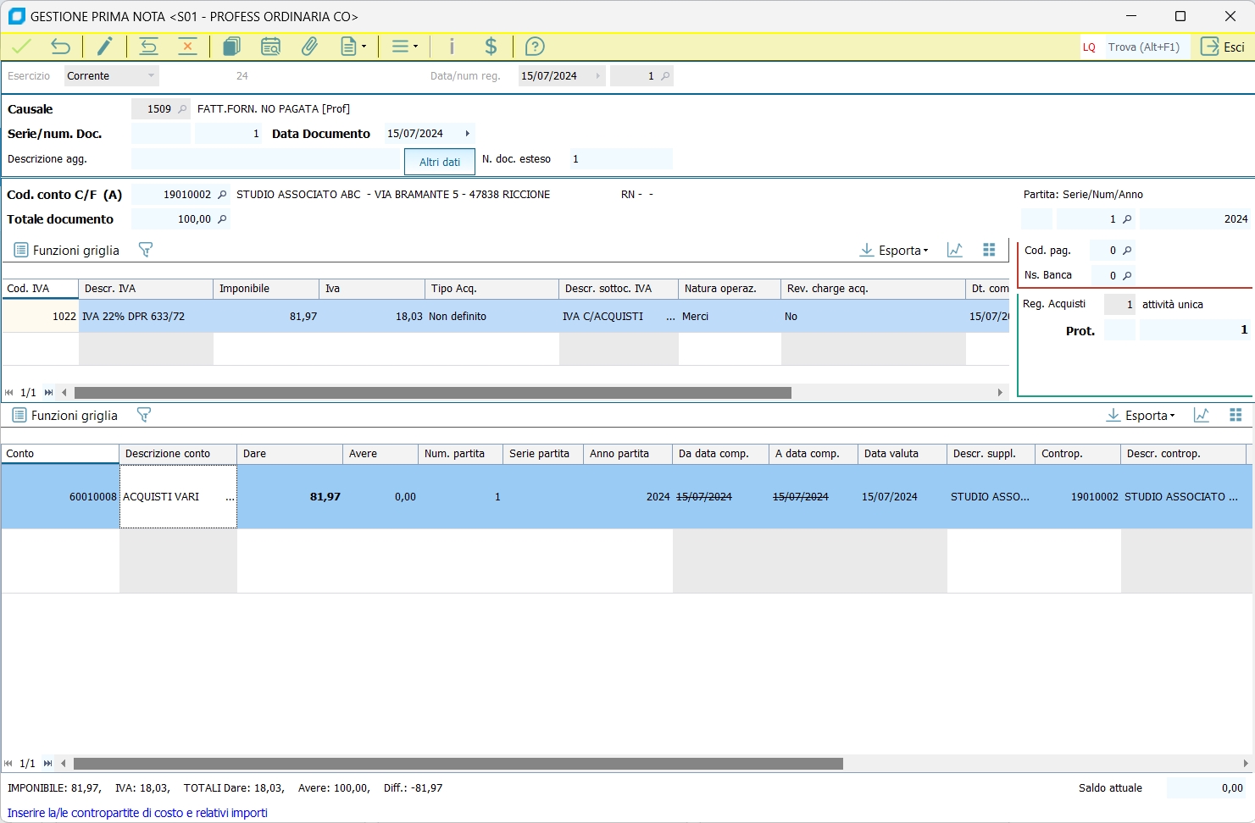This screenshot has width=1255, height=823.
Task: Expand the hamburger menu dropdown in toolbar
Action: click(x=404, y=47)
